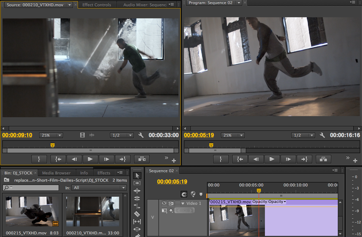Viewport: 362px width, 237px height.
Task: Step back one frame in Program monitor
Action: (x=256, y=159)
